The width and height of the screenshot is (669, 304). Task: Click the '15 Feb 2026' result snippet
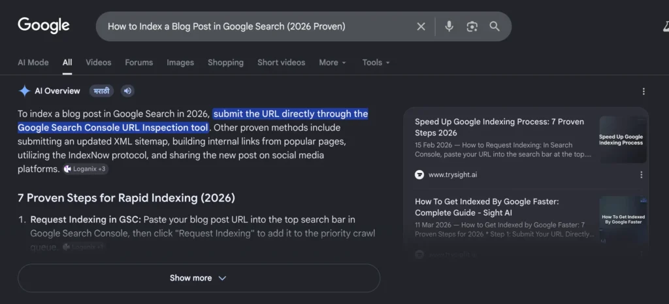point(503,150)
